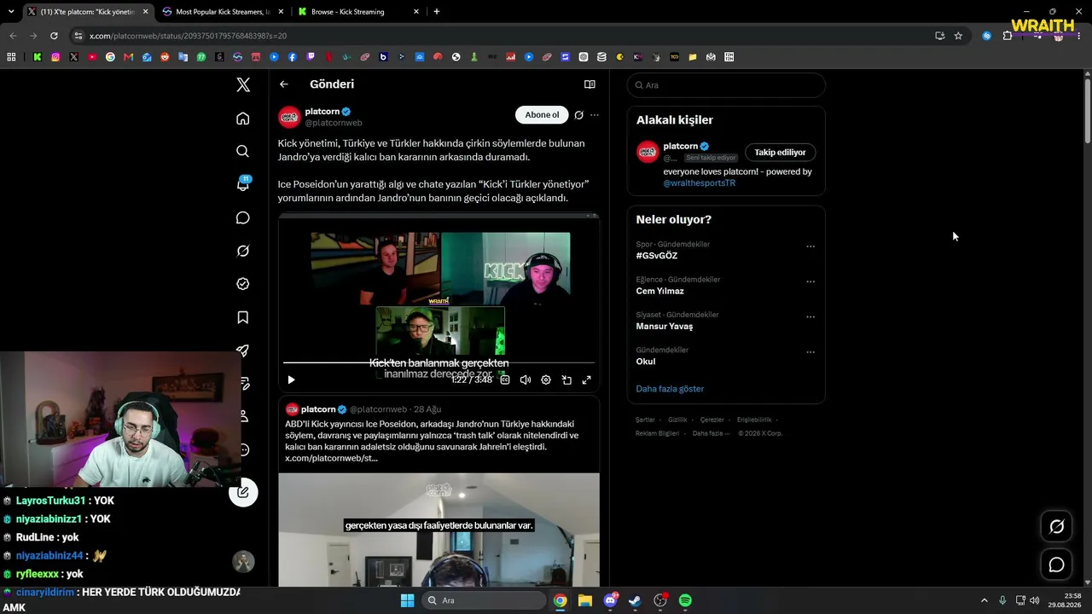This screenshot has width=1092, height=614.
Task: Subscribe with the Abone ol button
Action: pyautogui.click(x=542, y=115)
